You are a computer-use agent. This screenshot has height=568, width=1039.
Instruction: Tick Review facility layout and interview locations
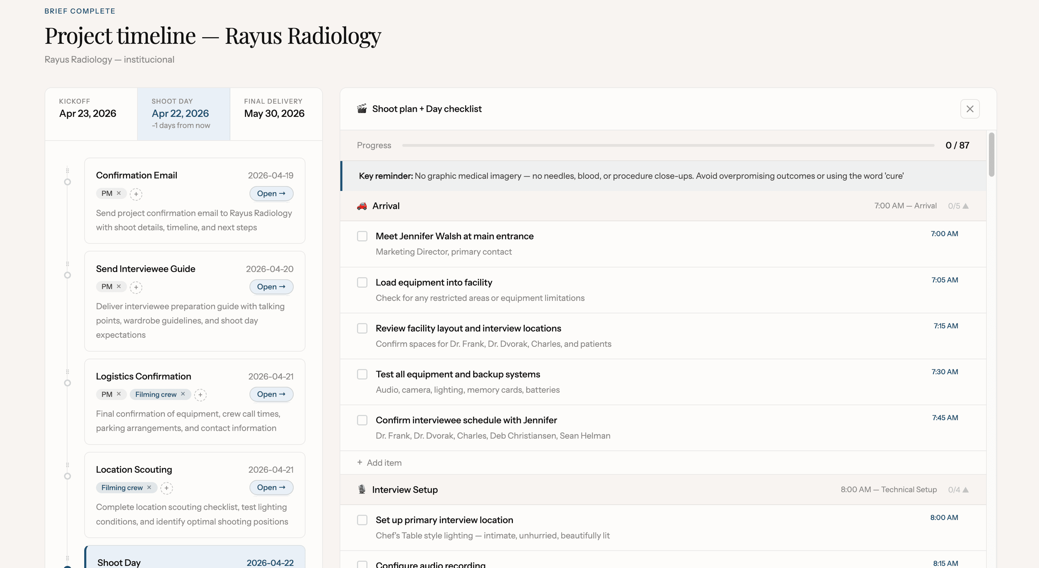click(362, 329)
